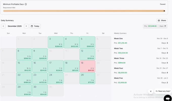The width and height of the screenshot is (172, 101).
Task: Select the December 16 day cell
Action: 40,66
